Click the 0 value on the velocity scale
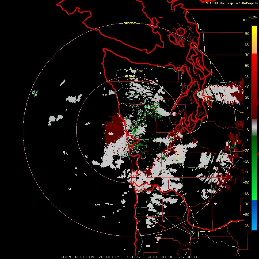259x259 pixels. (x=248, y=129)
